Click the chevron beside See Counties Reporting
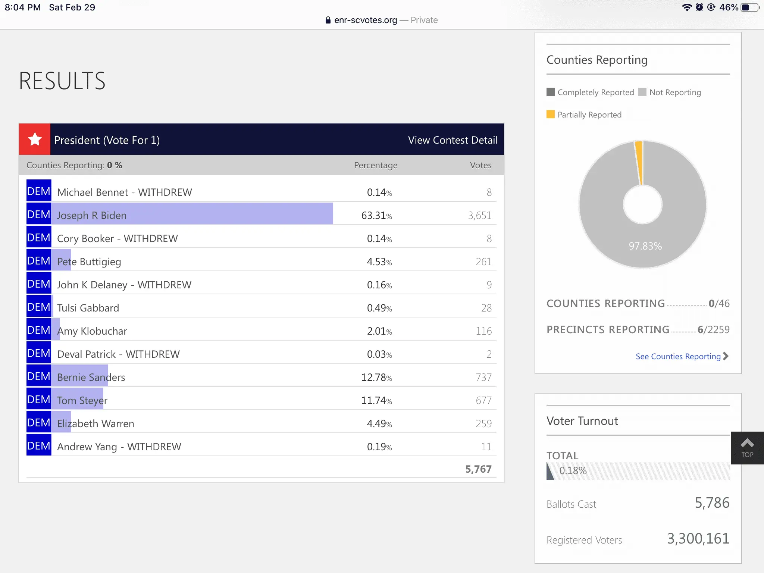Viewport: 764px width, 573px height. [x=726, y=356]
